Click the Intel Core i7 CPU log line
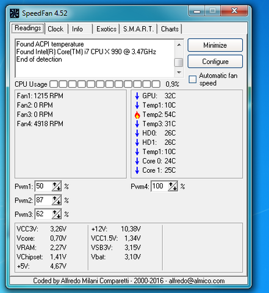The width and height of the screenshot is (269, 293). tap(86, 52)
